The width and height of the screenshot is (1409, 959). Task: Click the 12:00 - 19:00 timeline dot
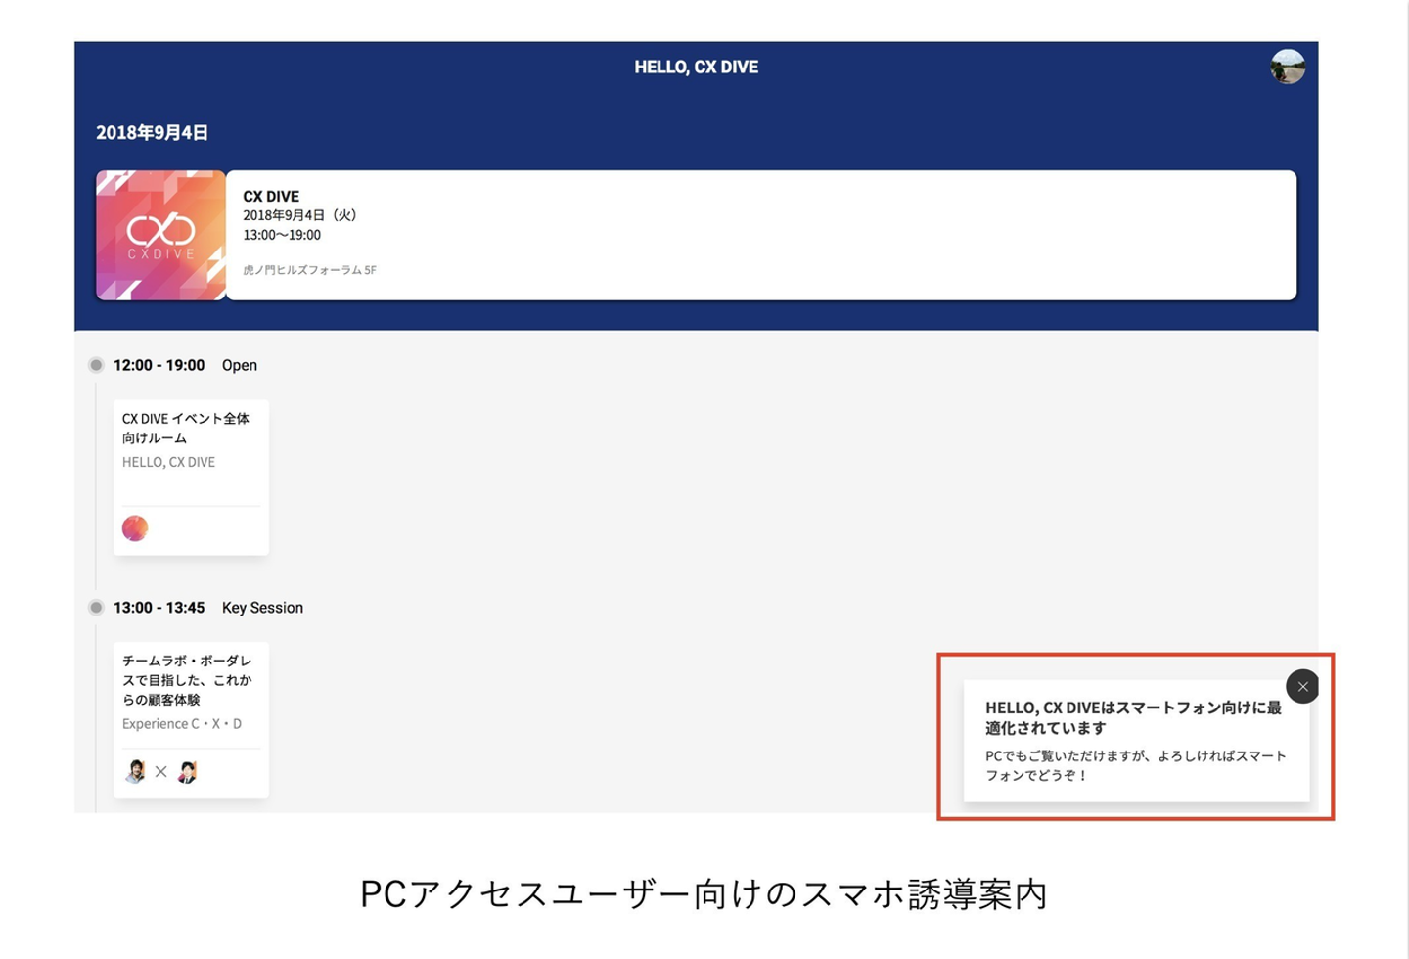(x=96, y=365)
